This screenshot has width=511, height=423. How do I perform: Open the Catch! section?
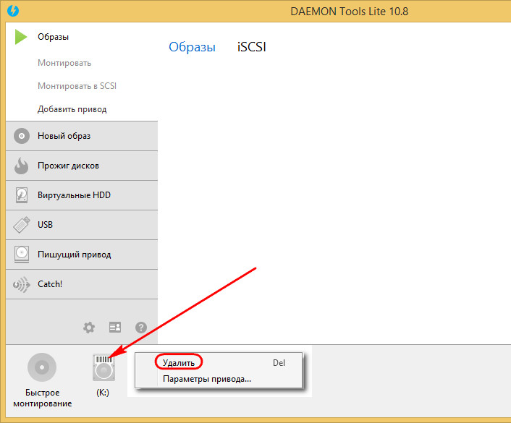coord(82,284)
